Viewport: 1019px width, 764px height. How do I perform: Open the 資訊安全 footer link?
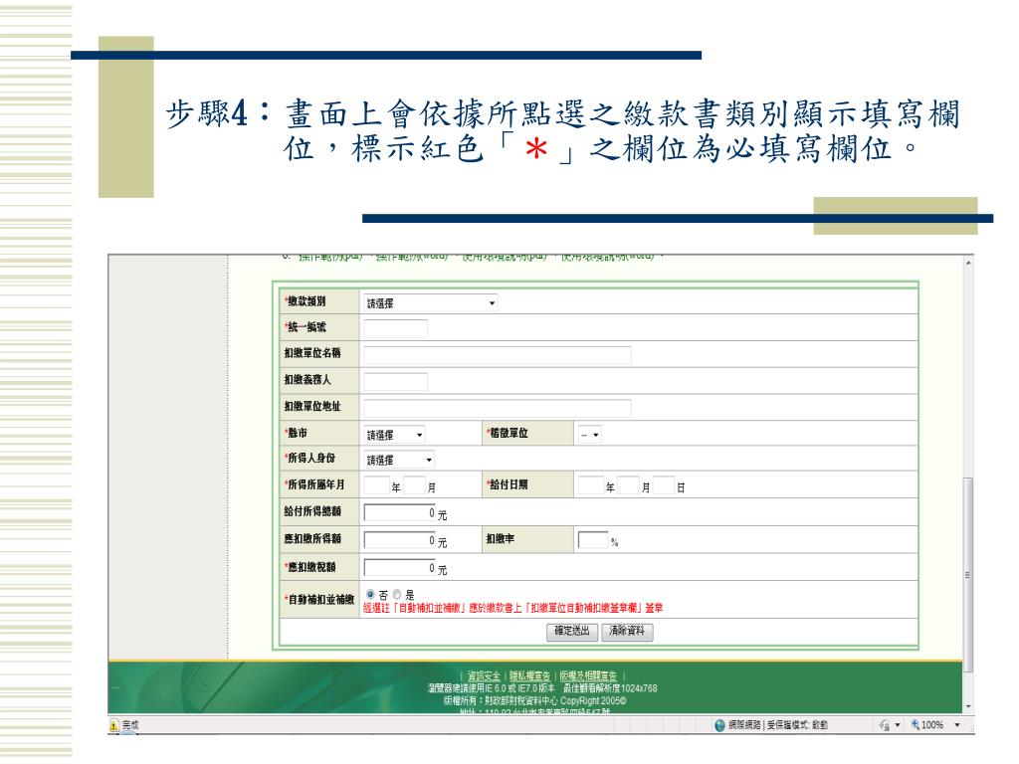click(x=485, y=676)
